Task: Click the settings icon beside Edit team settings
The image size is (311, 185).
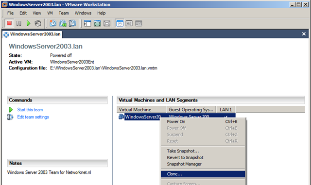Action: pyautogui.click(x=10, y=117)
